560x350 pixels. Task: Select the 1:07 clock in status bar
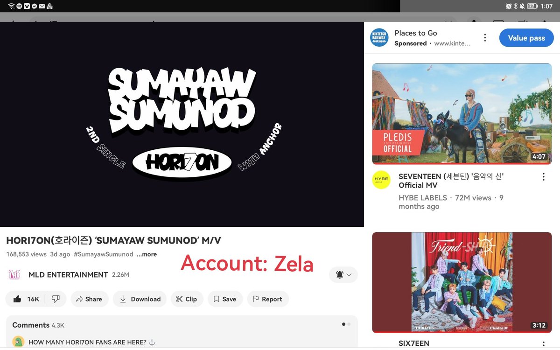(546, 6)
